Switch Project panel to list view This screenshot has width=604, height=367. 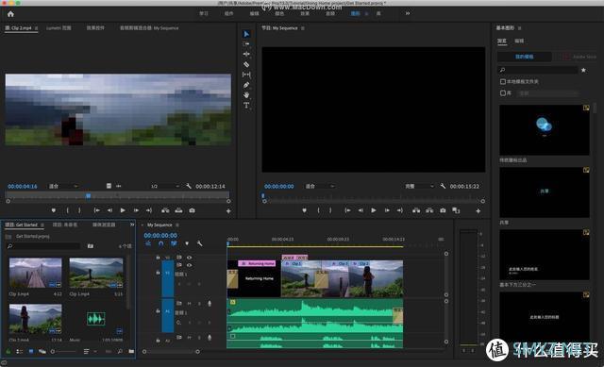coord(19,351)
